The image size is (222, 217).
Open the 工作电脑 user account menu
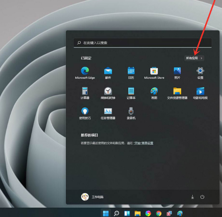92,197
